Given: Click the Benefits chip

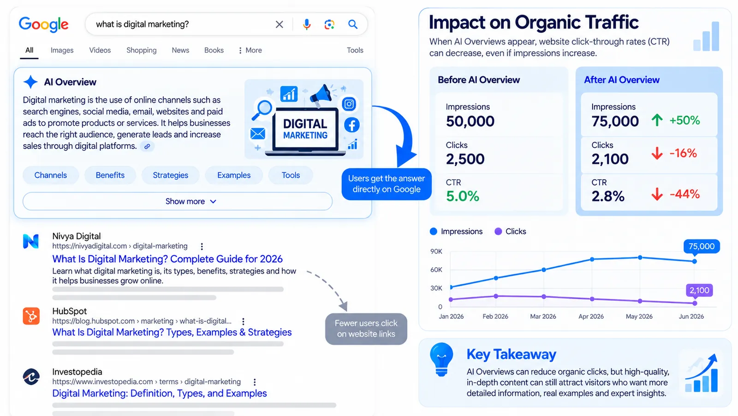Looking at the screenshot, I should pos(110,175).
